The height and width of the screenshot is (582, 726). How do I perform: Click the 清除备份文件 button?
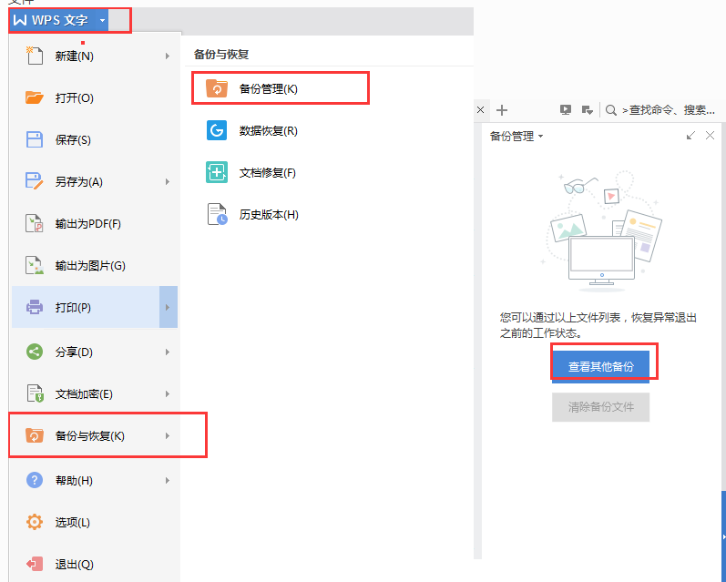[600, 407]
